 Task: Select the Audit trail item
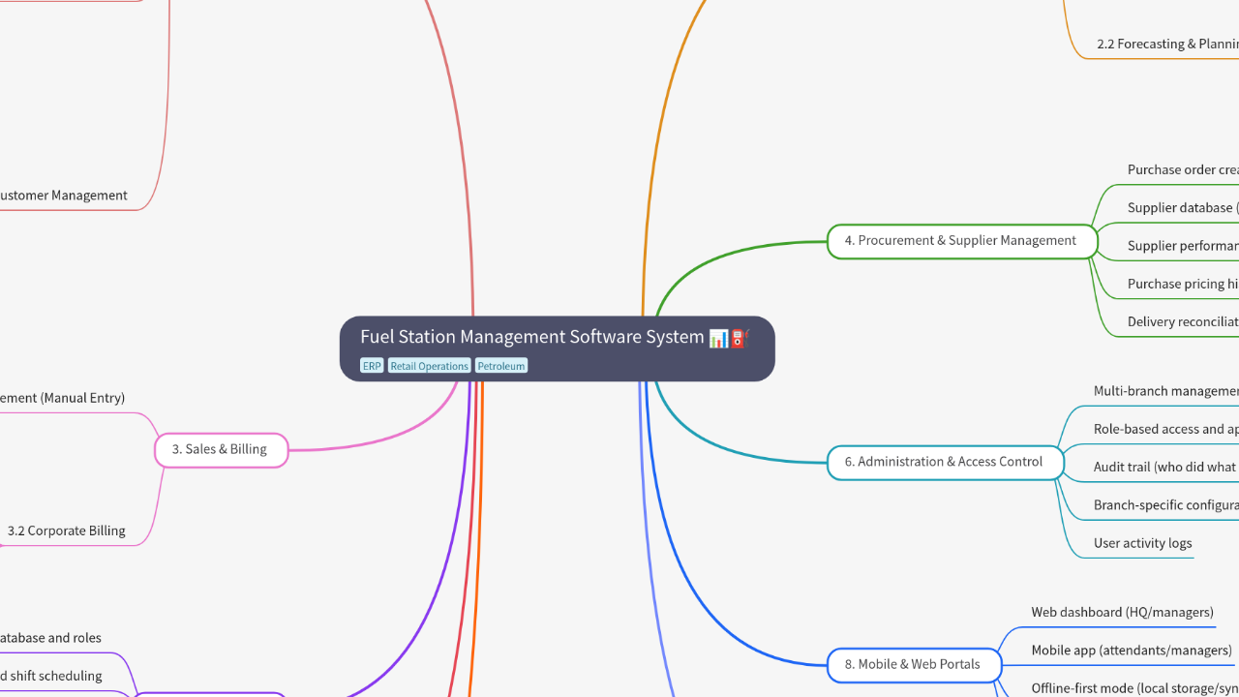tap(1165, 467)
